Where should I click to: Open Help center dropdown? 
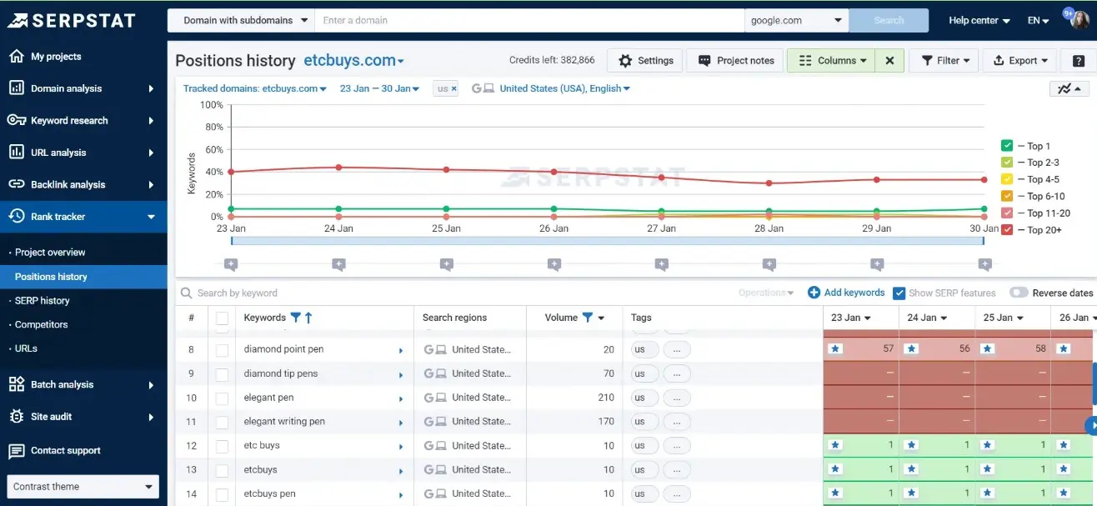click(x=979, y=20)
